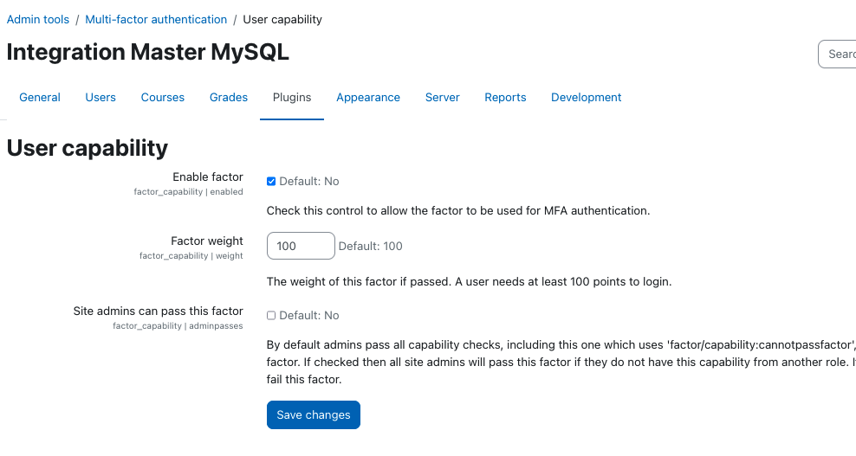Open the Admin tools breadcrumb link
The height and width of the screenshot is (456, 856).
point(37,20)
